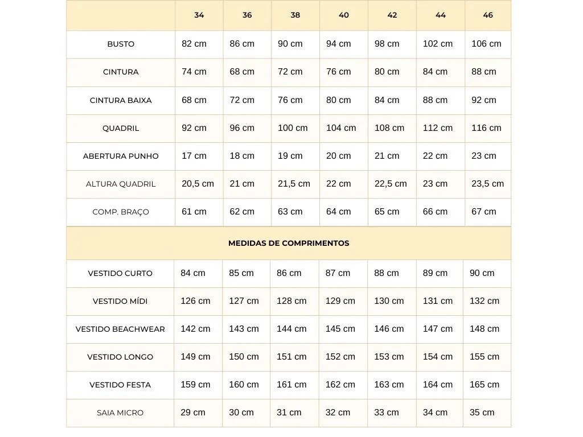Click the QUADRIL row label
583x437 pixels.
[x=121, y=128]
